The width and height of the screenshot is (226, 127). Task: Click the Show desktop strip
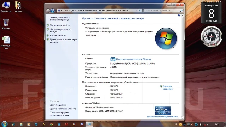pos(225,124)
